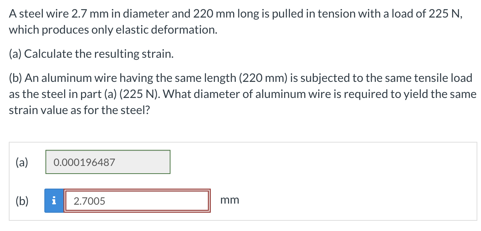This screenshot has height=231, width=481.
Task: Click the part (a) answer box showing 0.000196487
Action: click(107, 162)
